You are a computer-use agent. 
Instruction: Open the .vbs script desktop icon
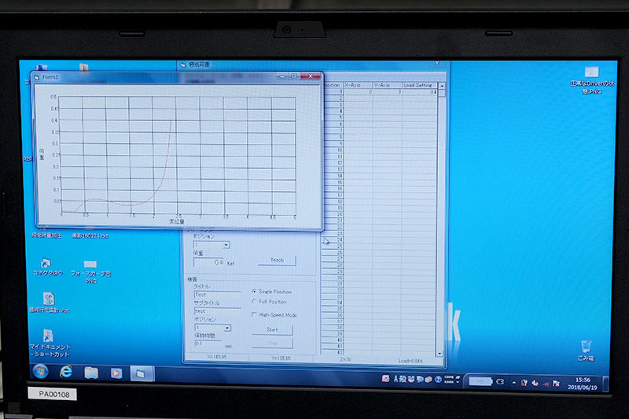[x=49, y=303]
